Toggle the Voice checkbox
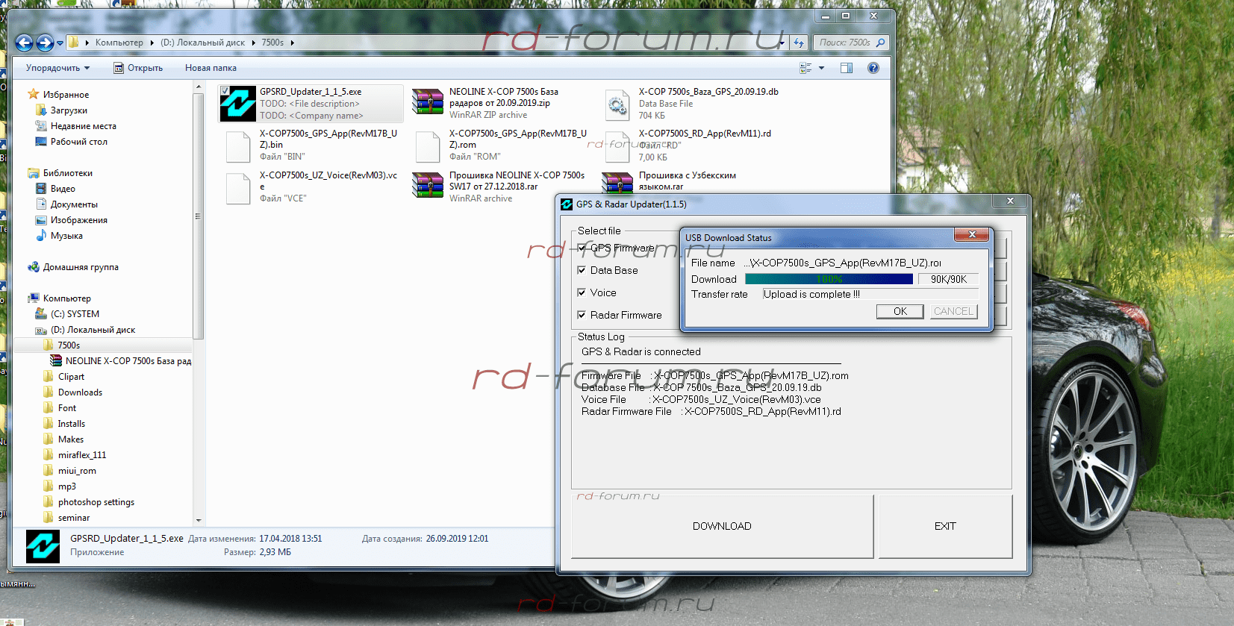The image size is (1234, 626). [582, 292]
